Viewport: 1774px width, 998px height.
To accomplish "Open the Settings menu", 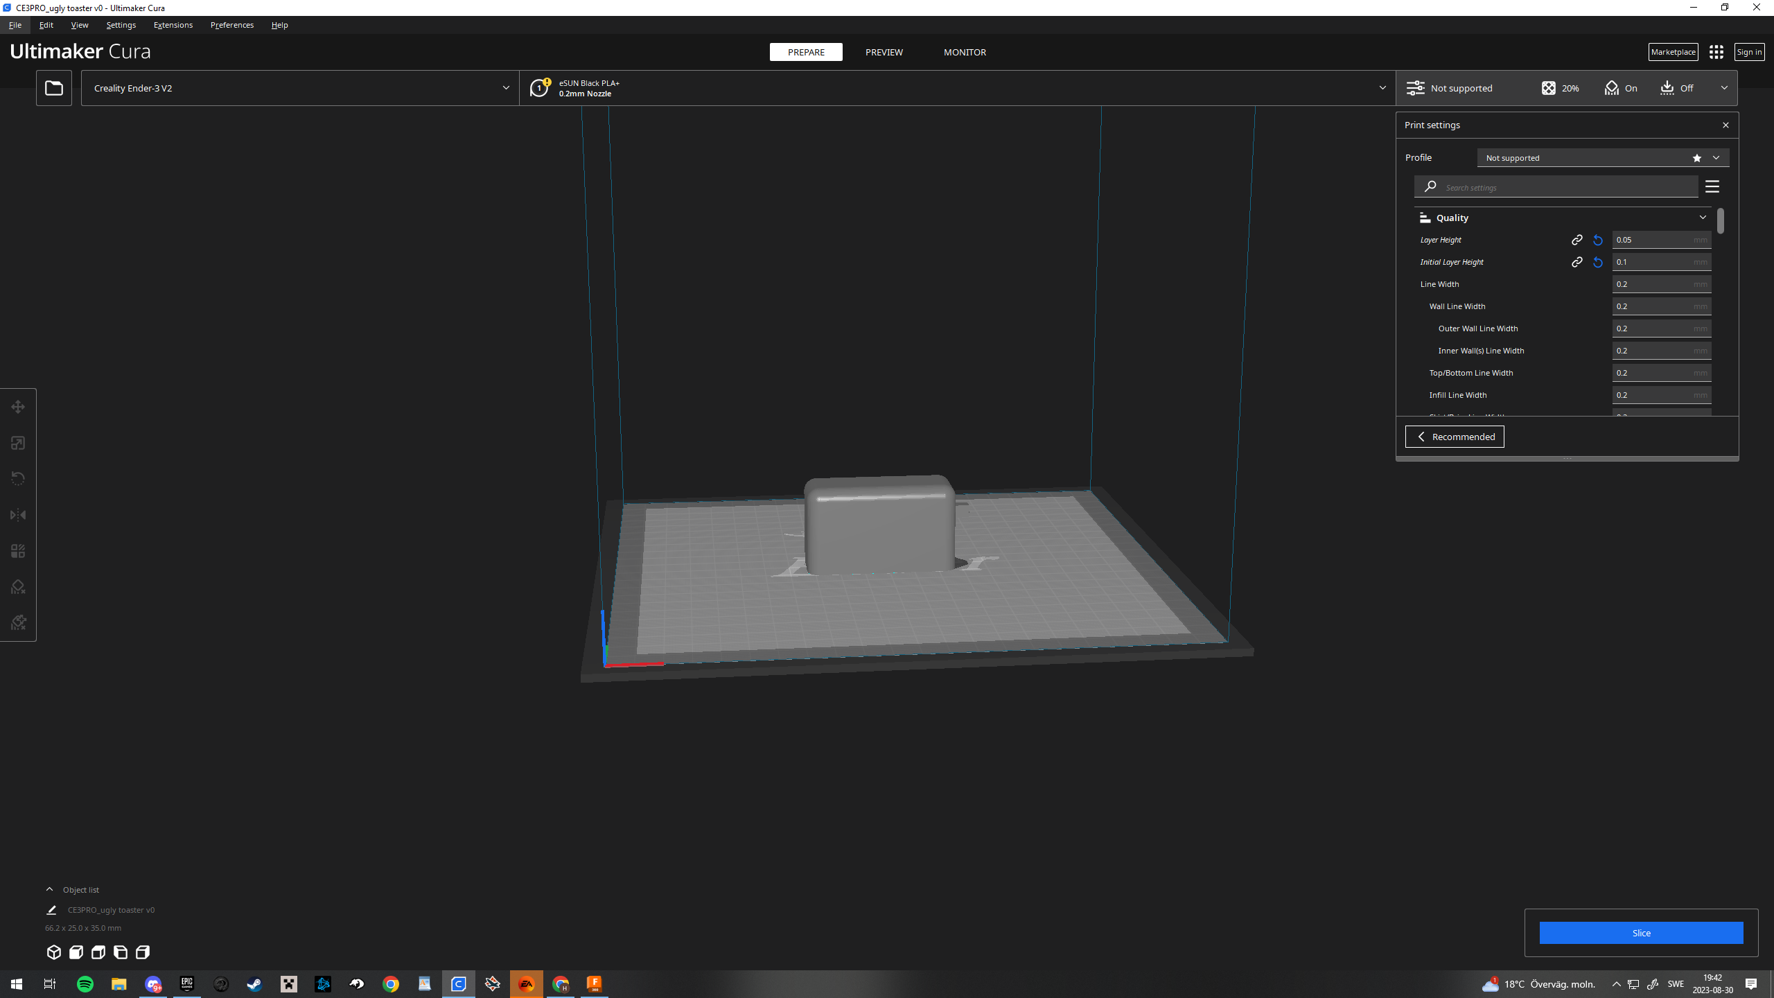I will (121, 25).
